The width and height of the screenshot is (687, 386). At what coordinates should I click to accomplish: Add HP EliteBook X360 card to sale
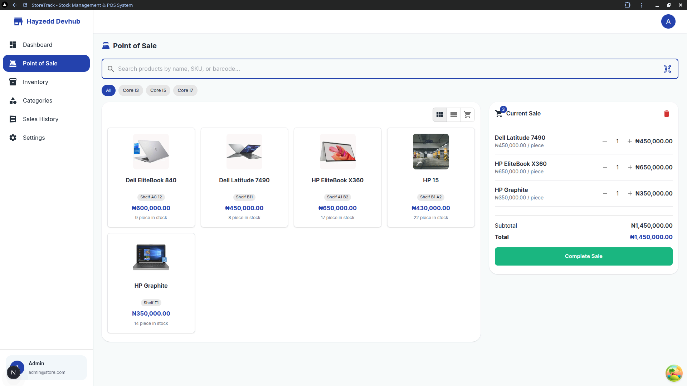click(x=337, y=177)
